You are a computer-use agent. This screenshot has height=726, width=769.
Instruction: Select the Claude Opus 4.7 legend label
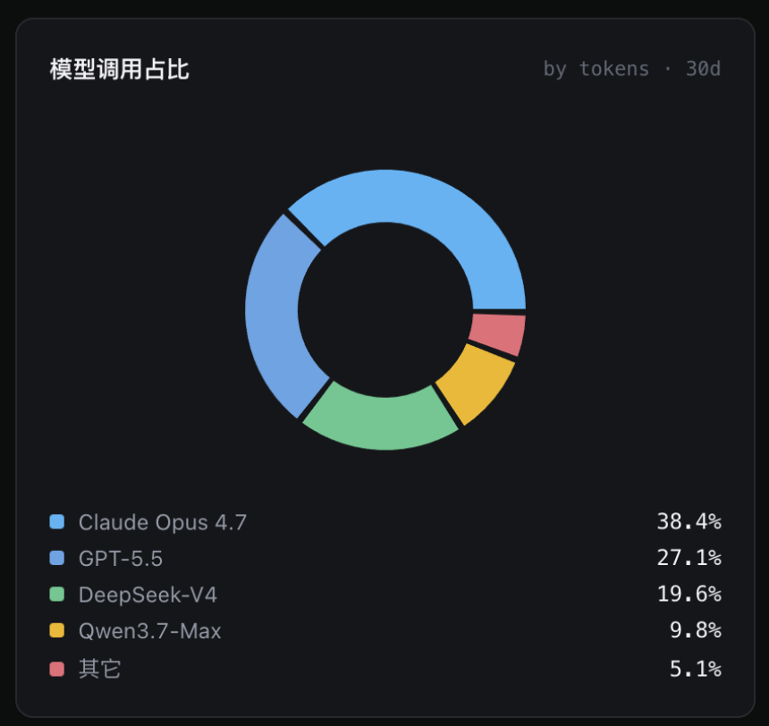coord(163,522)
